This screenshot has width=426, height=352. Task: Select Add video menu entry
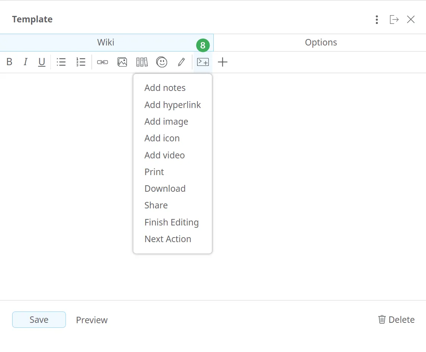[164, 155]
